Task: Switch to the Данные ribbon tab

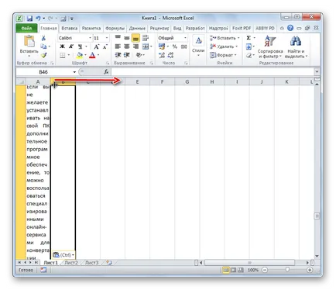Action: (x=137, y=28)
